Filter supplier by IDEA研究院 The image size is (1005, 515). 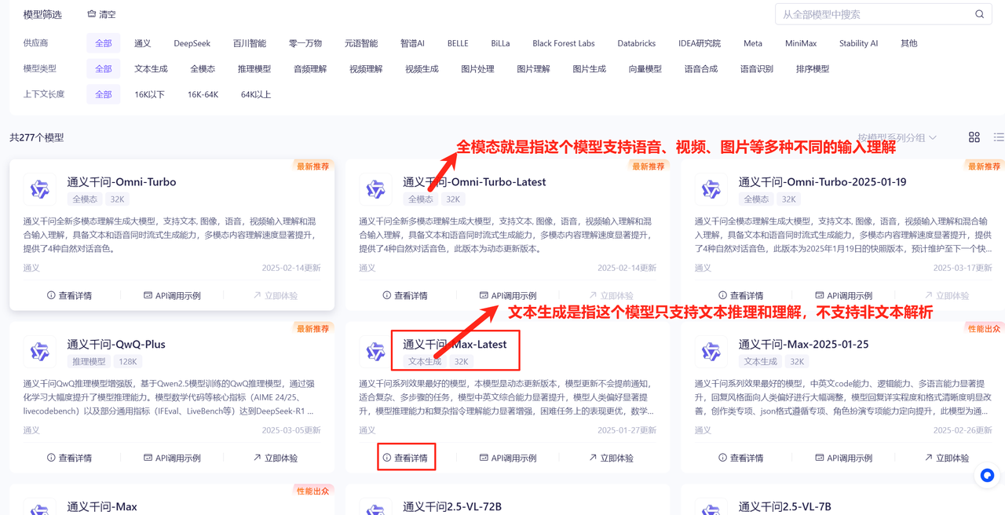coord(700,43)
